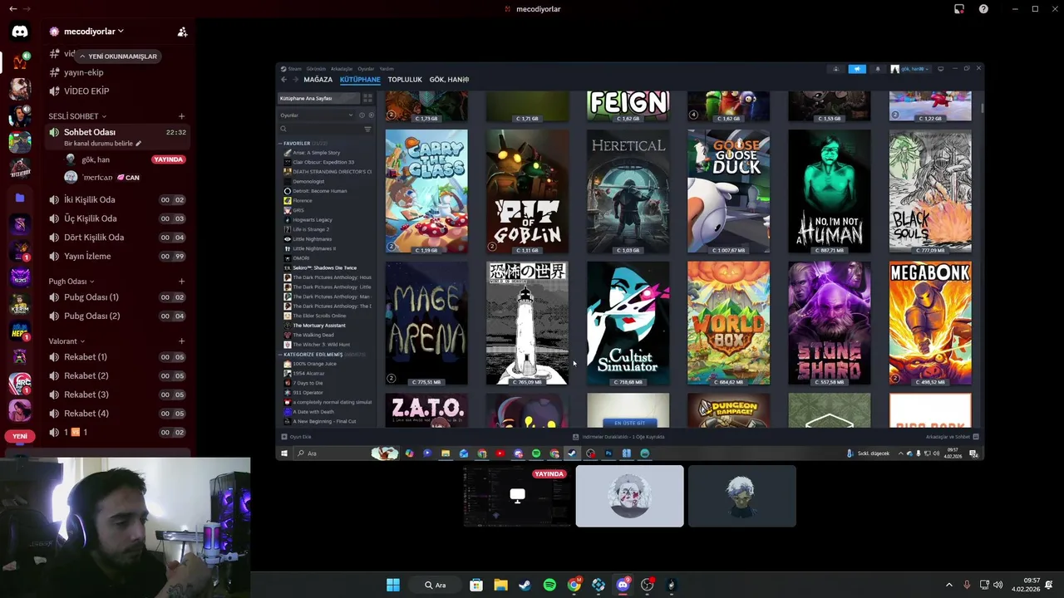
Task: Click the red YENI unread pill in server list
Action: [20, 436]
